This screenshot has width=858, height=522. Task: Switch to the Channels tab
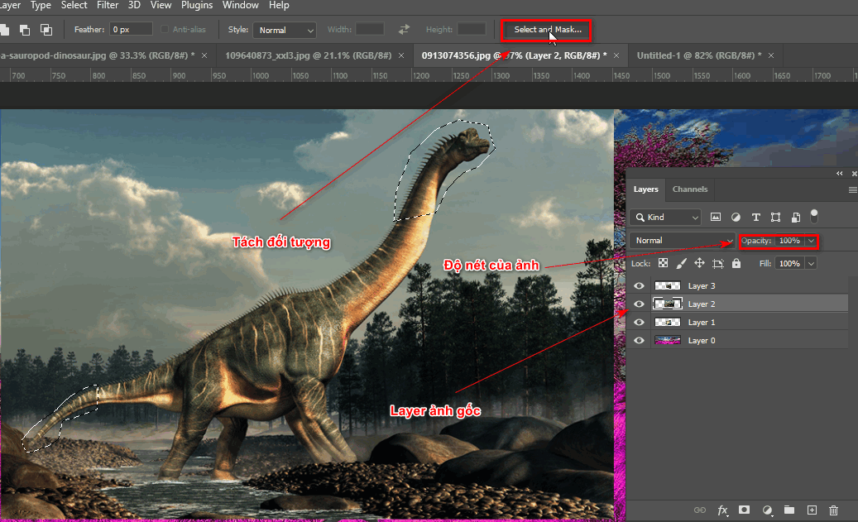[689, 189]
